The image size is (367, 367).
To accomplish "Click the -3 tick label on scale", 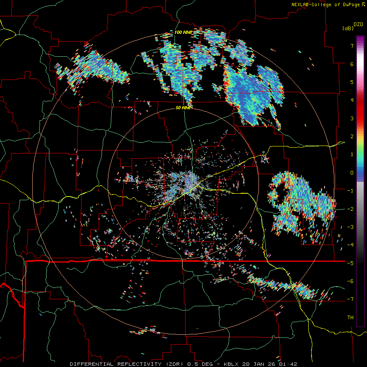I will [x=350, y=227].
